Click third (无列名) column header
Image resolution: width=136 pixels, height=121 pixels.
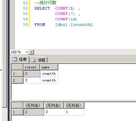click(74, 105)
